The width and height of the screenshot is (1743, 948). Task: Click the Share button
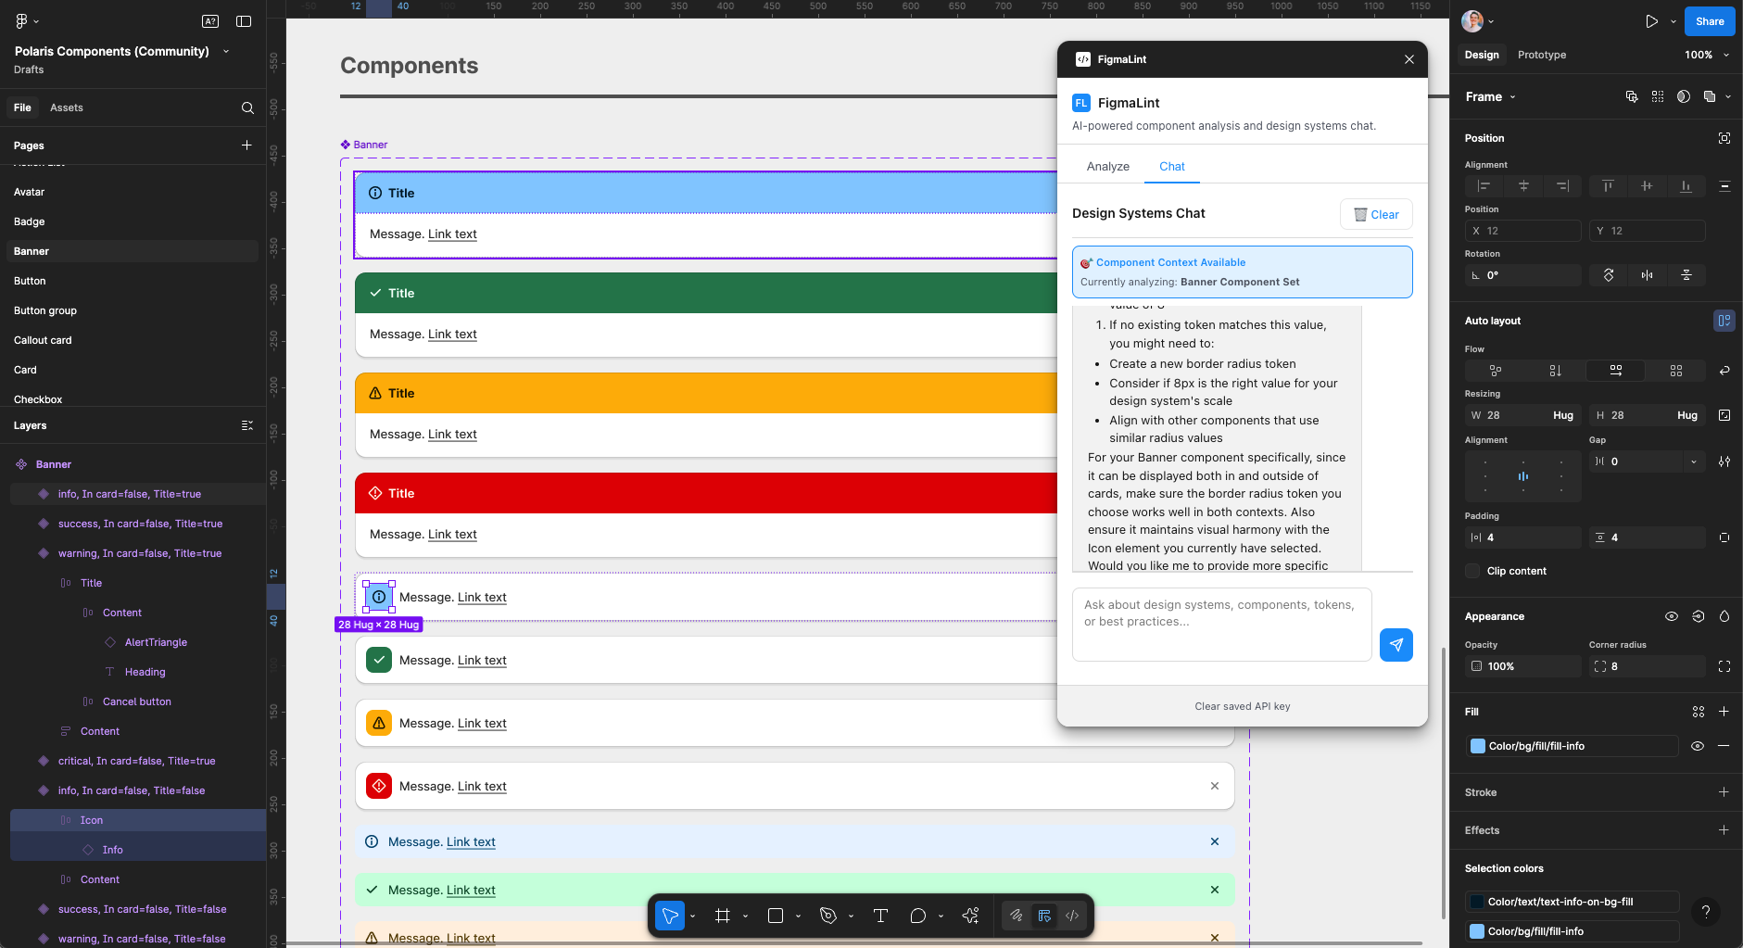pyautogui.click(x=1710, y=21)
